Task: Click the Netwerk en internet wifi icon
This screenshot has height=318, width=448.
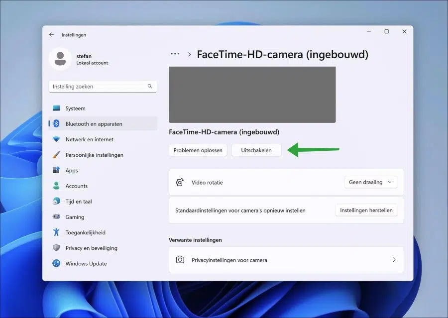Action: tap(56, 139)
